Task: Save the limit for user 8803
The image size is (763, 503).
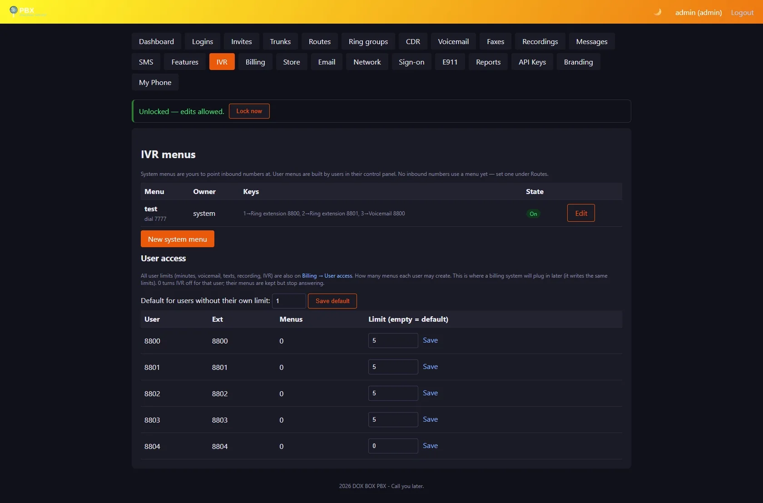Action: pos(430,419)
